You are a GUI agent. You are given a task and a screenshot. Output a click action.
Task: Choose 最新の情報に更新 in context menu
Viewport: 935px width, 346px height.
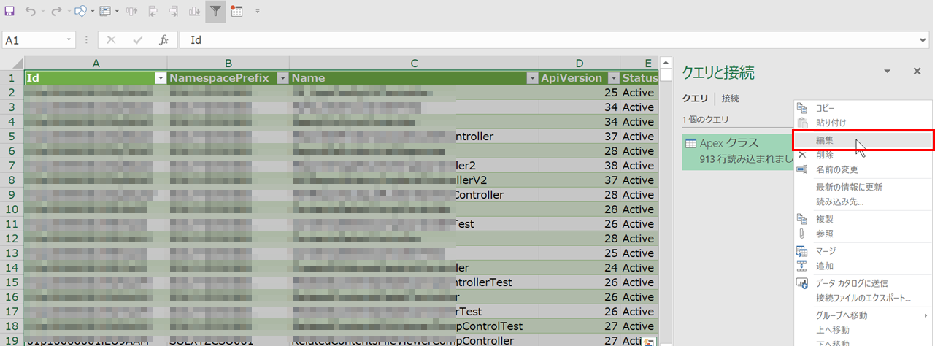863,187
